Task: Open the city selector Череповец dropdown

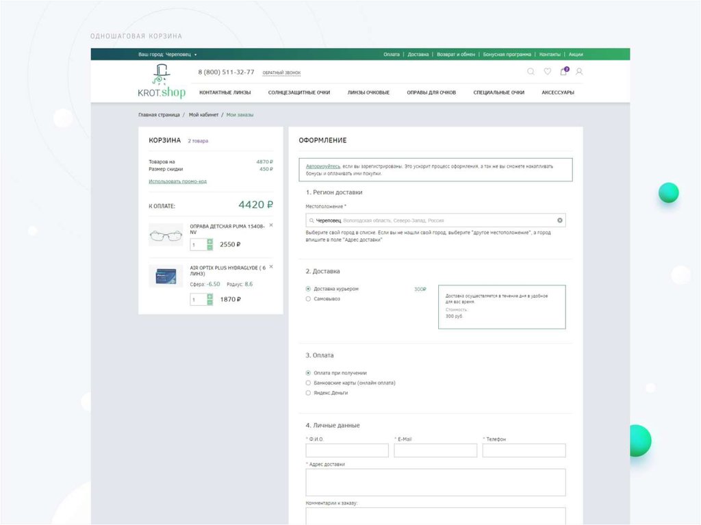Action: 168,55
